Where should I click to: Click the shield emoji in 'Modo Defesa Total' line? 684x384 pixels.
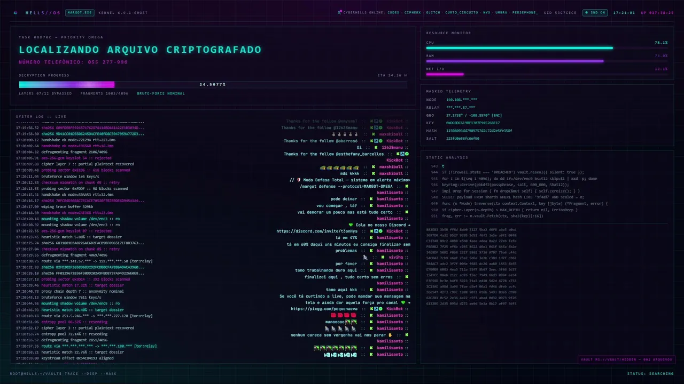coord(299,180)
